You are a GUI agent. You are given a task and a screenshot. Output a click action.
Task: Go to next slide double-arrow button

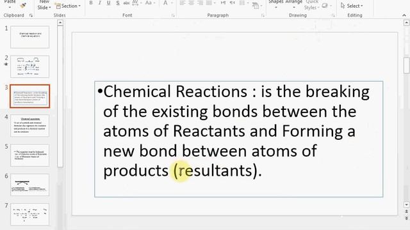(406, 218)
